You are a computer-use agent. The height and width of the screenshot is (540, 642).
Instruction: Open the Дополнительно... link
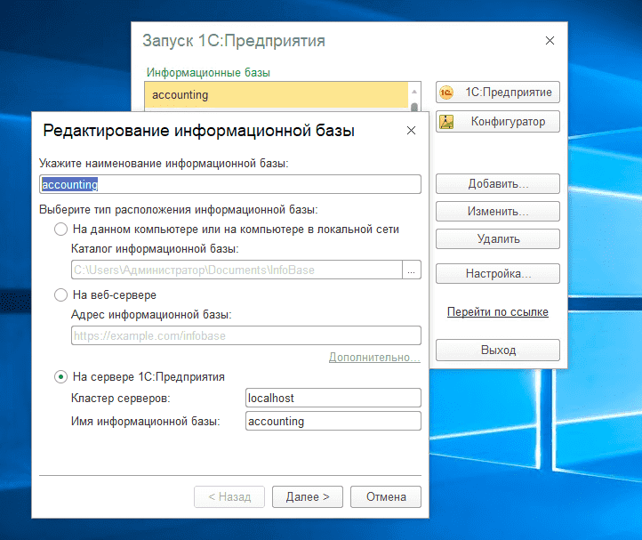[374, 358]
